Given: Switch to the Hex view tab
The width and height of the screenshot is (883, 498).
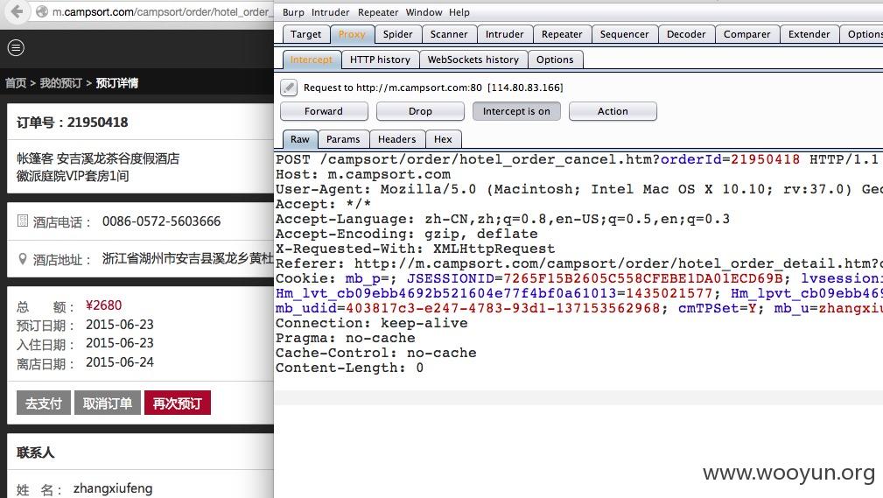Looking at the screenshot, I should pos(443,139).
